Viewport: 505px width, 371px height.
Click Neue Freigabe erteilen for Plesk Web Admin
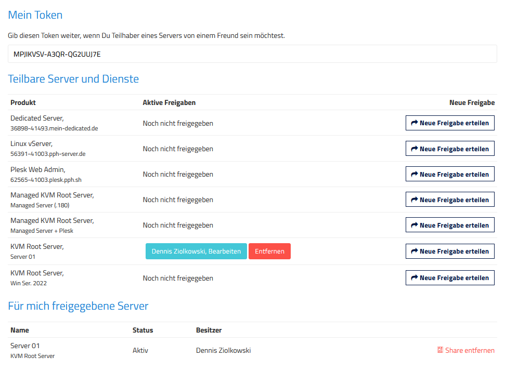pyautogui.click(x=450, y=174)
